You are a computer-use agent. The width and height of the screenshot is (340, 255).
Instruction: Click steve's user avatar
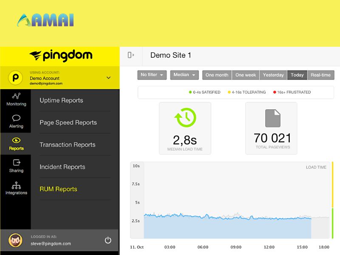coord(15,240)
